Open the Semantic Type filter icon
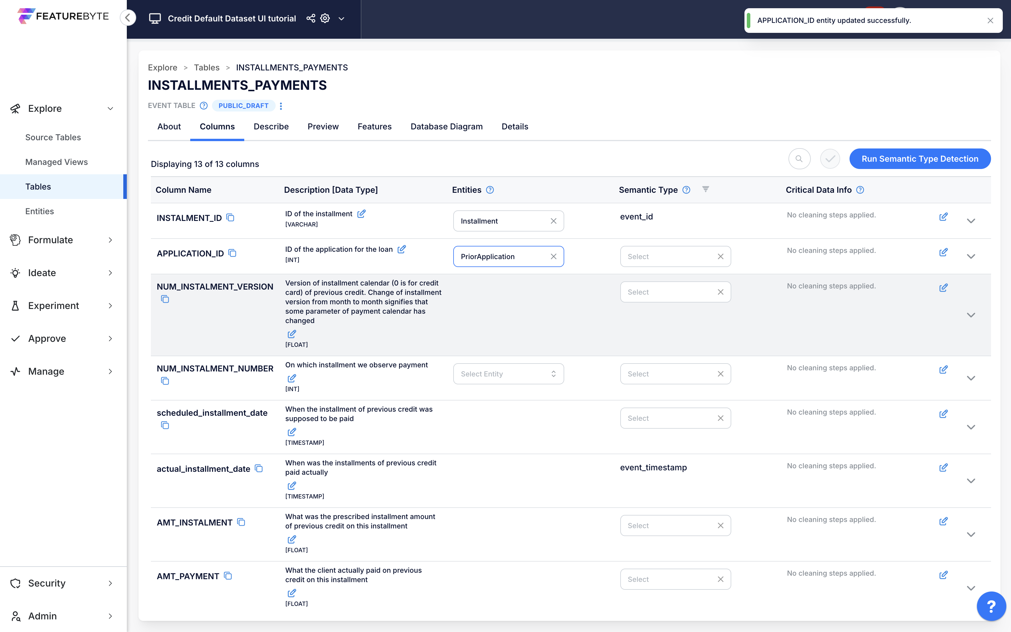Viewport: 1011px width, 632px height. tap(705, 189)
